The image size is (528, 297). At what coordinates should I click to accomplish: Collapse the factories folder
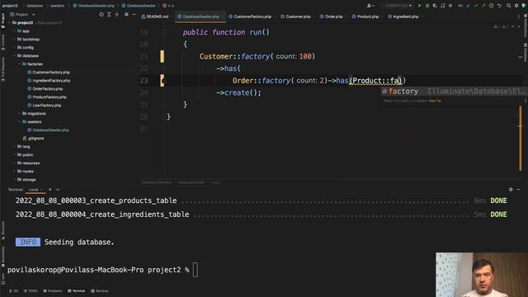coord(20,64)
